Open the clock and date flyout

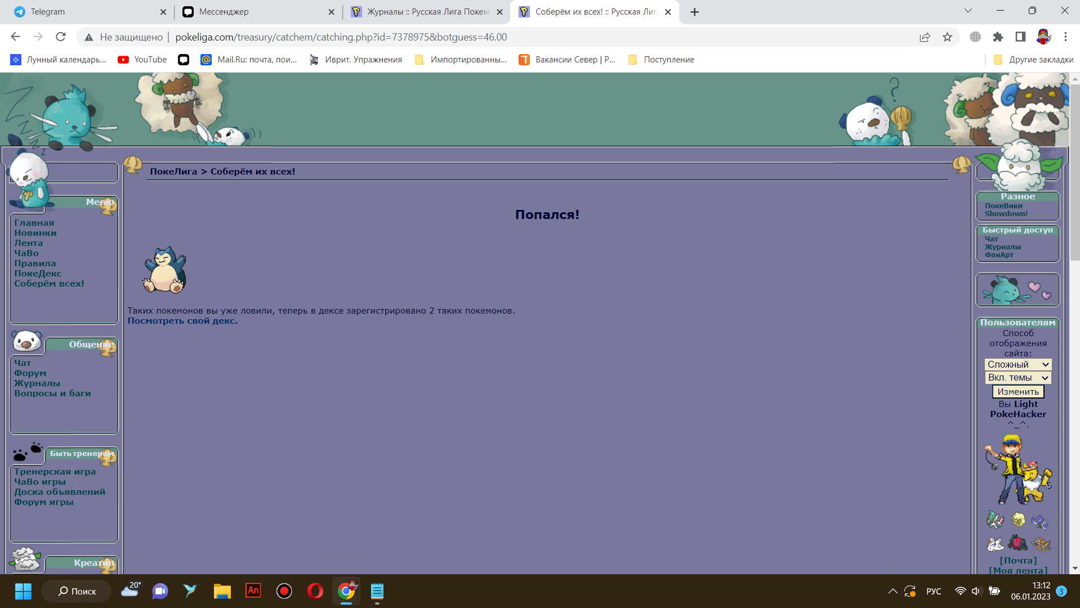click(x=1030, y=591)
